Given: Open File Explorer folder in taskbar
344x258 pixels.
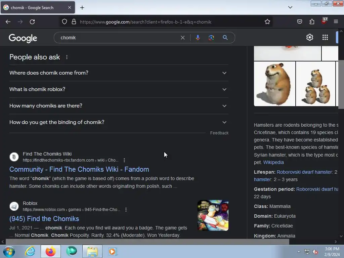Looking at the screenshot, I should coord(92,251).
